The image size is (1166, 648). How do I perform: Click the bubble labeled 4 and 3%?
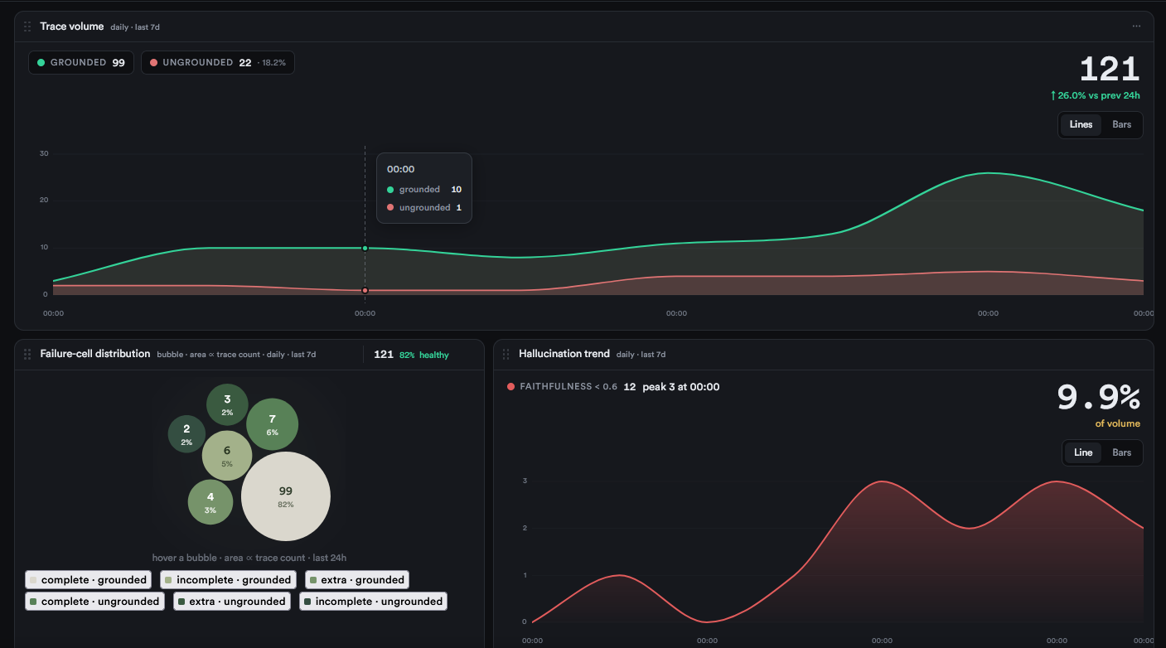click(x=210, y=502)
